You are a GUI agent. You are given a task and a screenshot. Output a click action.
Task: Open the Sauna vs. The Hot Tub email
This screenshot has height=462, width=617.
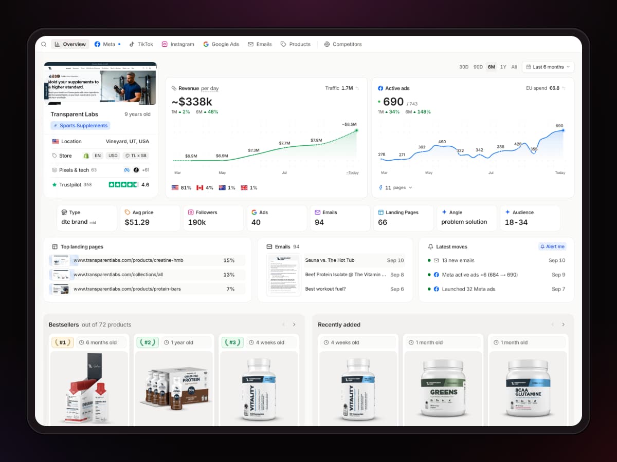pos(354,260)
